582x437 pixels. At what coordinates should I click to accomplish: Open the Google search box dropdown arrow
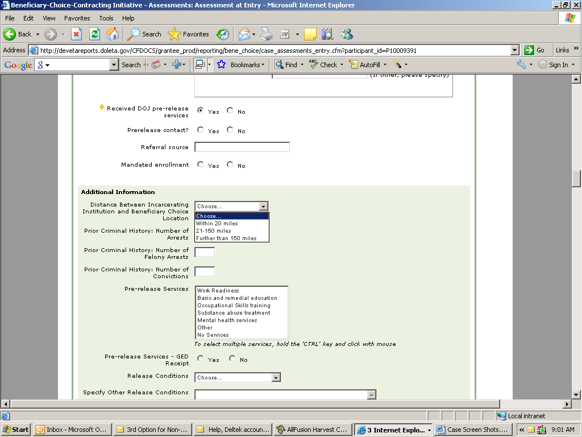[114, 65]
